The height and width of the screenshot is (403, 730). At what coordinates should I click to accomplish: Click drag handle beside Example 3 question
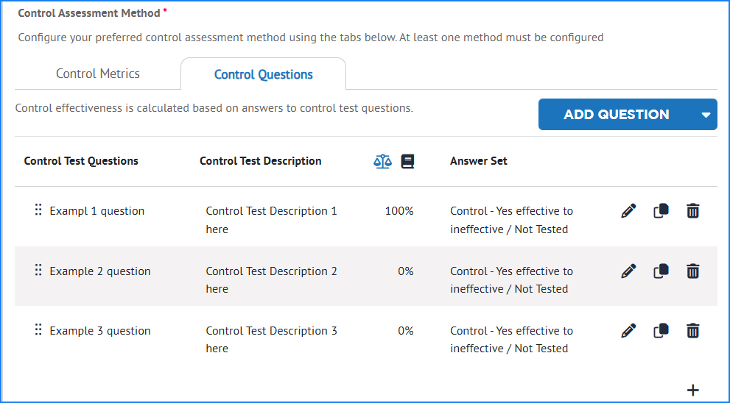(x=38, y=329)
